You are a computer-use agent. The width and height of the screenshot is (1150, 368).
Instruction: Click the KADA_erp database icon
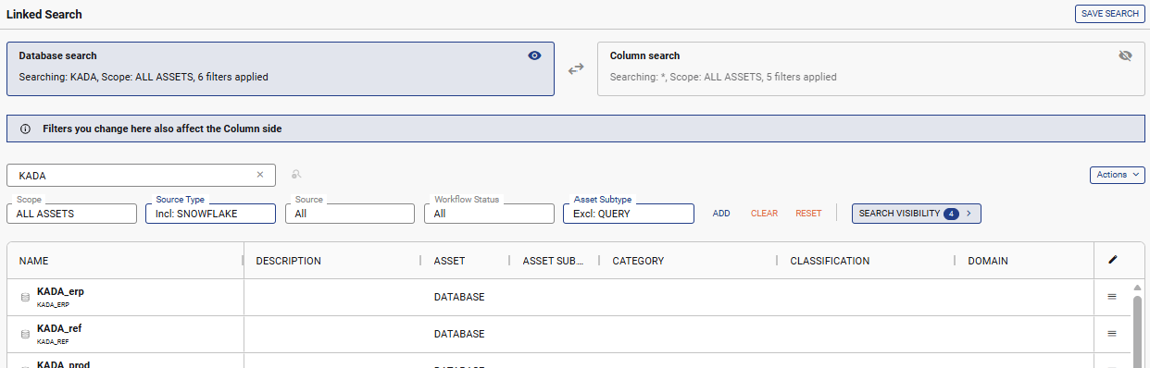click(x=25, y=298)
